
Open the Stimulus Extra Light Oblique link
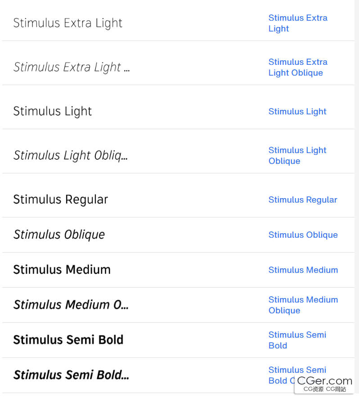click(298, 67)
